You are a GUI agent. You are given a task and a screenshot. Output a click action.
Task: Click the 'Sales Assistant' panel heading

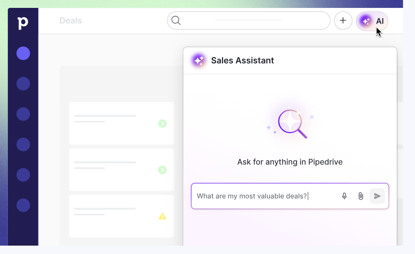242,60
